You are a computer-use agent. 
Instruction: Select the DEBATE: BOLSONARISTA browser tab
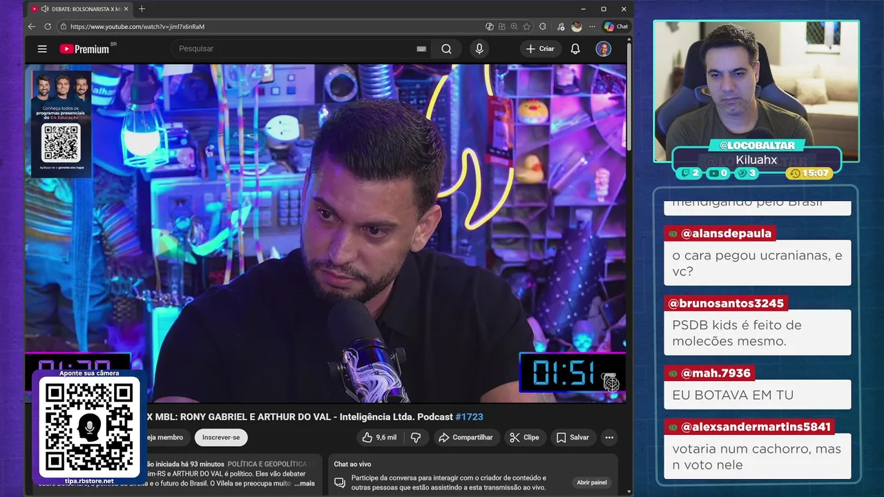pos(79,9)
